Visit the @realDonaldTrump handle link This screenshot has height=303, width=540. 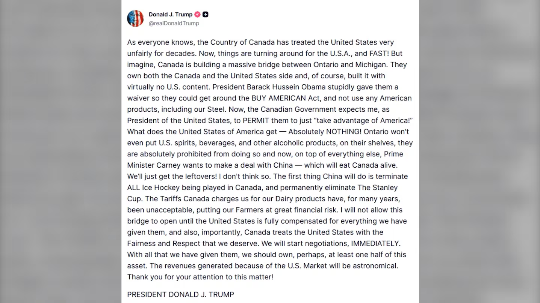click(x=174, y=23)
